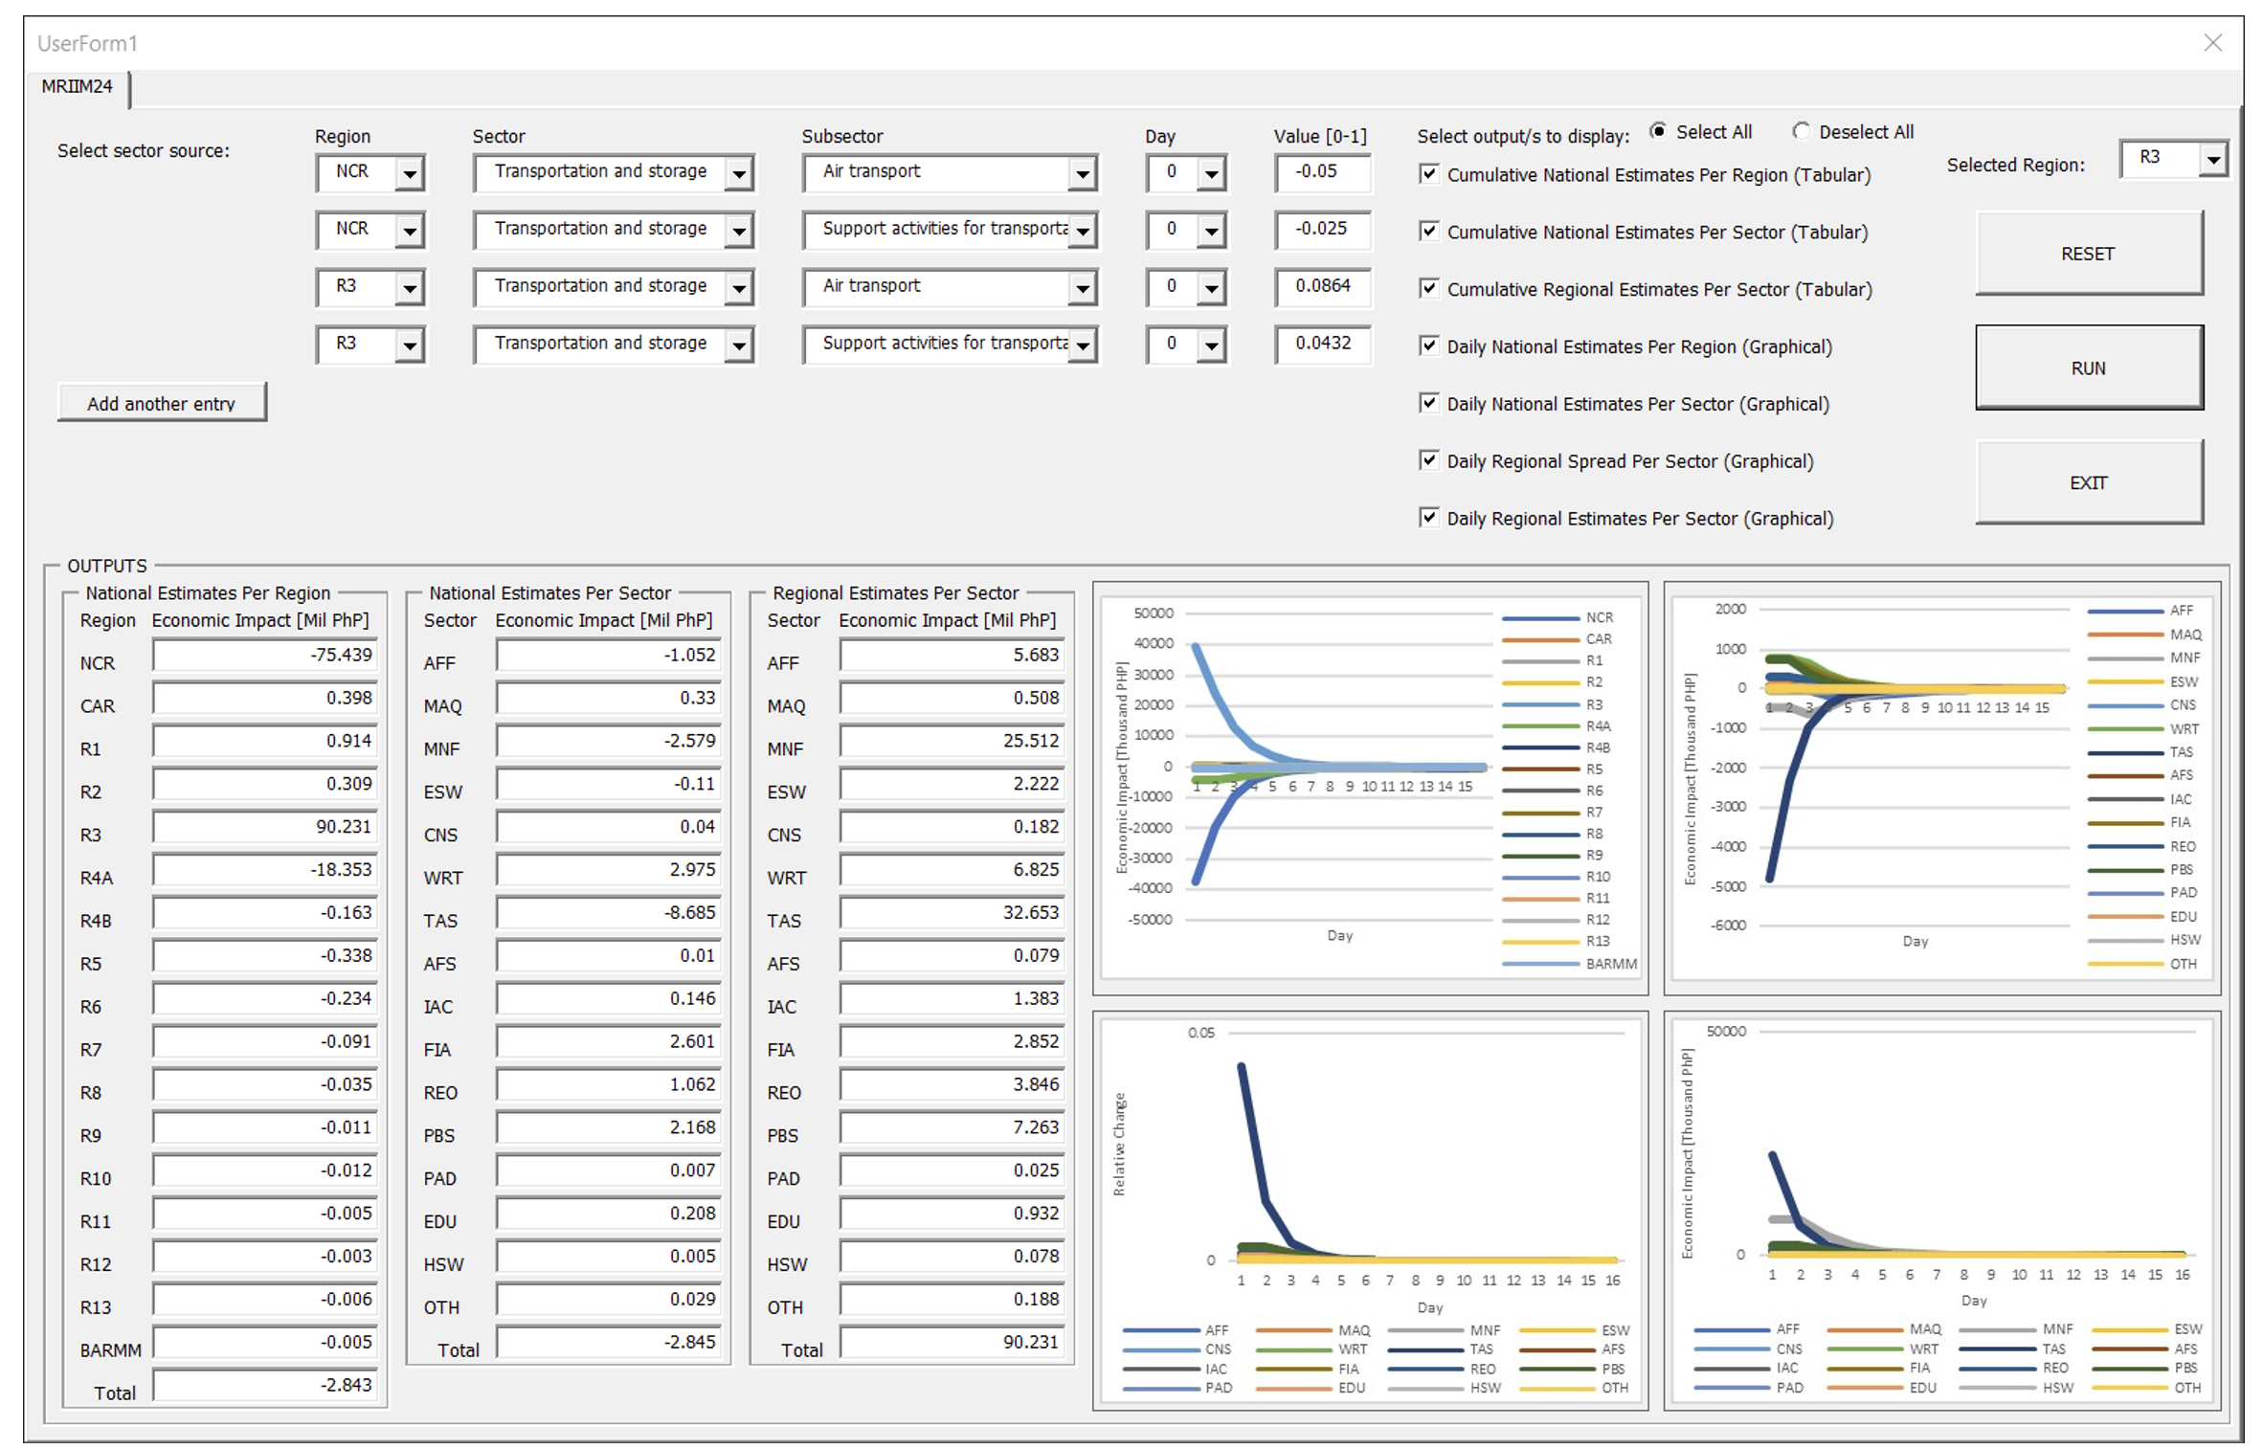Select the Deselect All radio button
This screenshot has width=2263, height=1449.
(1801, 131)
